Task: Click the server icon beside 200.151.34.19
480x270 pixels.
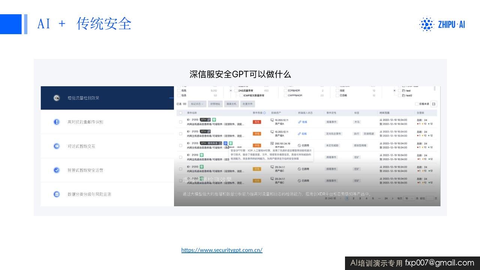Action: [x=272, y=143]
